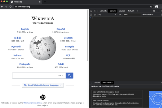Click the inspect element picker icon
Screen dimensions: 162x108
91,11
